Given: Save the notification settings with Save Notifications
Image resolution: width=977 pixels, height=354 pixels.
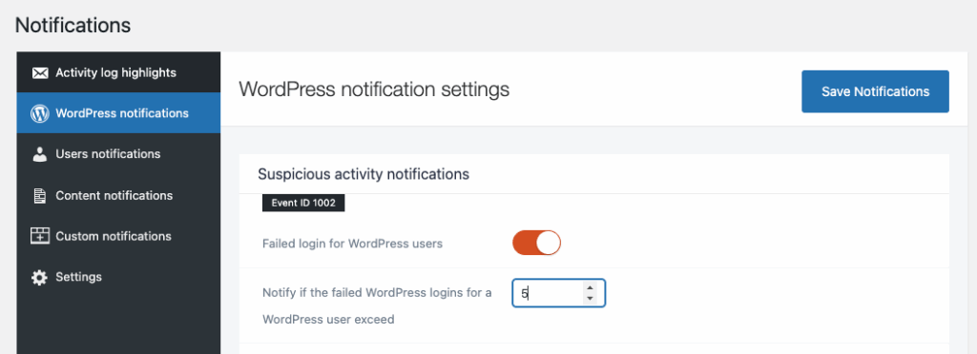Looking at the screenshot, I should 875,91.
